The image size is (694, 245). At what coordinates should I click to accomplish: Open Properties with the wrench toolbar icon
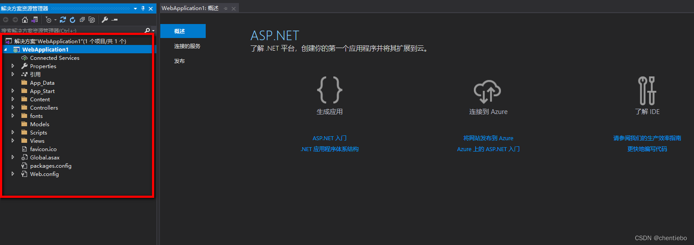105,20
